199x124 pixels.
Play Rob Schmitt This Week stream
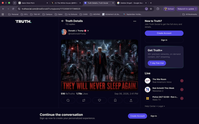pos(182,90)
